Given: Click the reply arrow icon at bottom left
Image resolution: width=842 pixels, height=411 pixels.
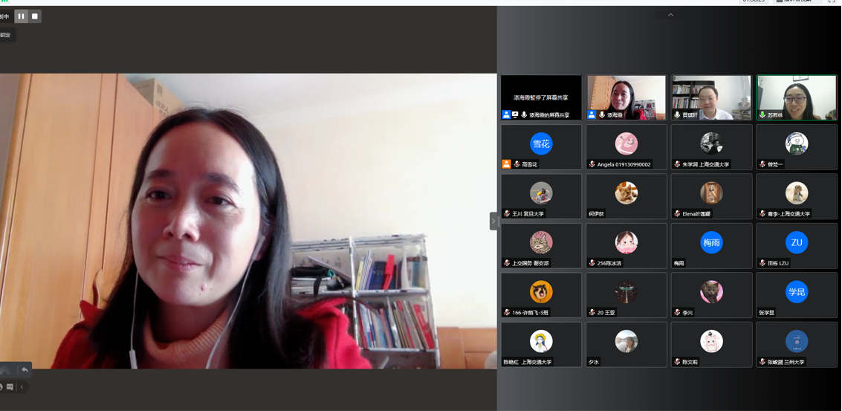Looking at the screenshot, I should (25, 370).
